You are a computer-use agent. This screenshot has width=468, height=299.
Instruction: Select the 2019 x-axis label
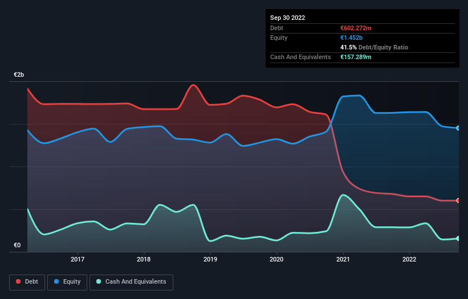(x=210, y=259)
